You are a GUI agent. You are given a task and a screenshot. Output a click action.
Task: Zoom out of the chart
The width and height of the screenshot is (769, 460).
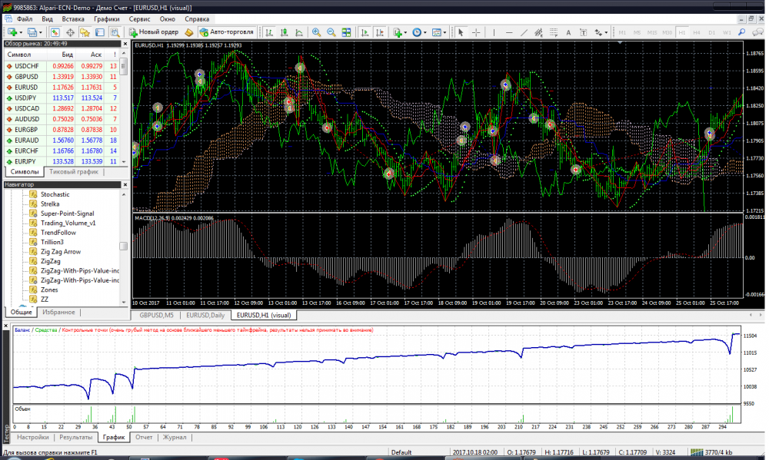pyautogui.click(x=331, y=32)
